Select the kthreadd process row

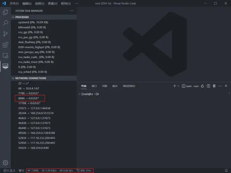click(x=44, y=27)
